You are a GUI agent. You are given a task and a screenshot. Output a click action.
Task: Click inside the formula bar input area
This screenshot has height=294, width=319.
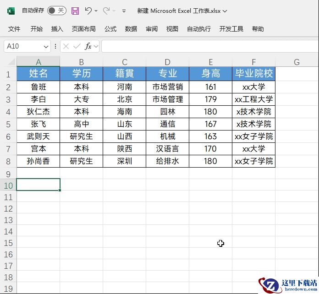point(210,46)
